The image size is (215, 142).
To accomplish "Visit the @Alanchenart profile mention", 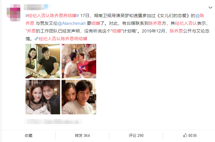I will coord(72,23).
